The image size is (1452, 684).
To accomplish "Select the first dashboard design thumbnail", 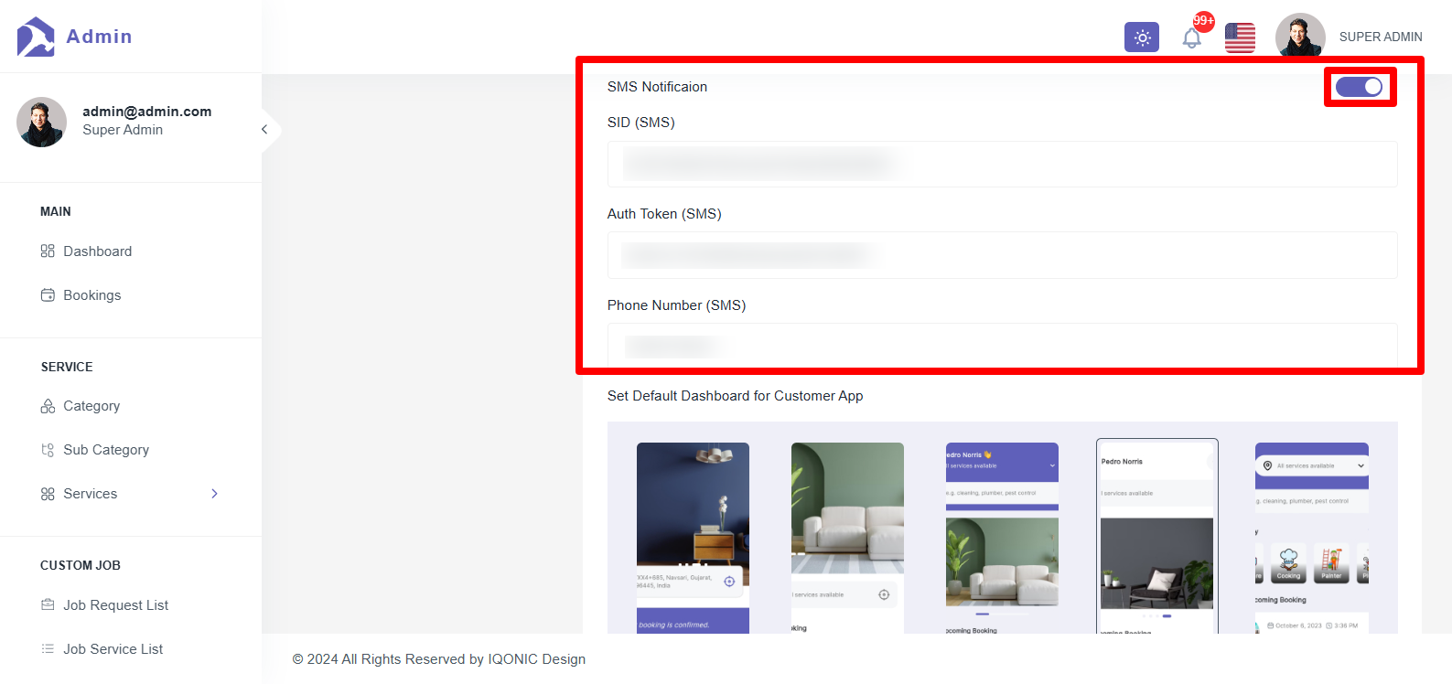I will point(693,538).
